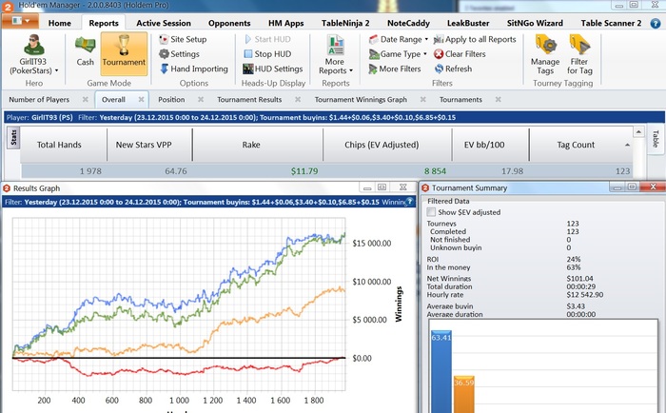Select the GirlIT93 hero avatar icon

pyautogui.click(x=33, y=44)
